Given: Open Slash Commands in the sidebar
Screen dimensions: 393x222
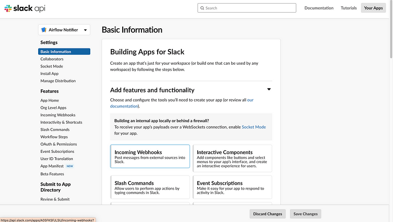Looking at the screenshot, I should [x=55, y=129].
